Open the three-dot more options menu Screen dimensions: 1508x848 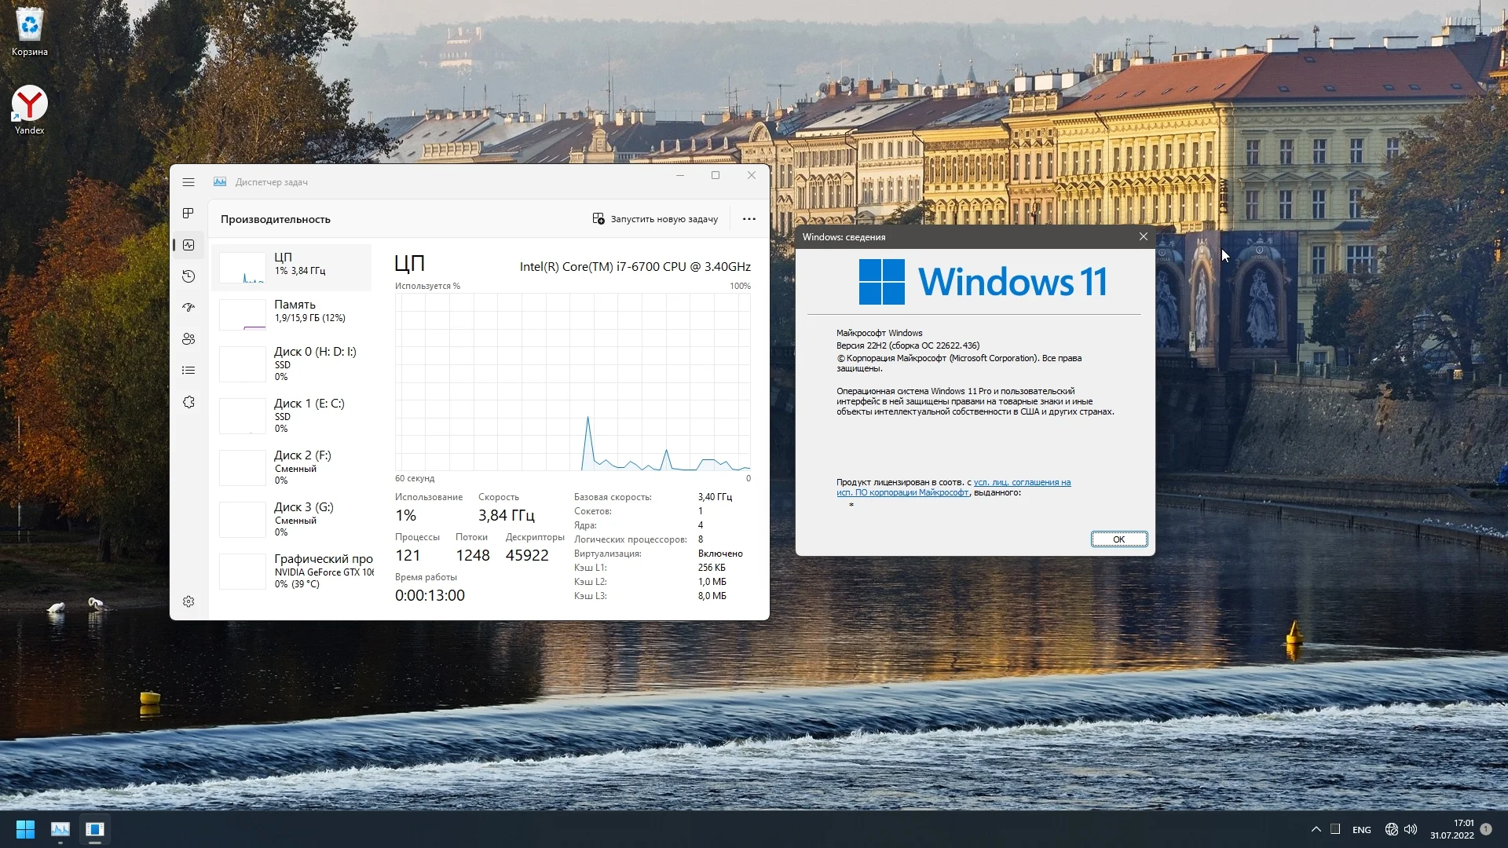pos(749,219)
